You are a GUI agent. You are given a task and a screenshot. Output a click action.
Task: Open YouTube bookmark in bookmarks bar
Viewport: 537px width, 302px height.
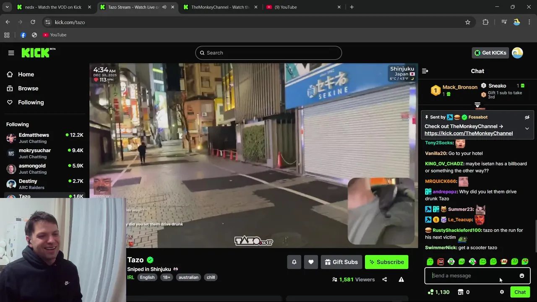(55, 35)
